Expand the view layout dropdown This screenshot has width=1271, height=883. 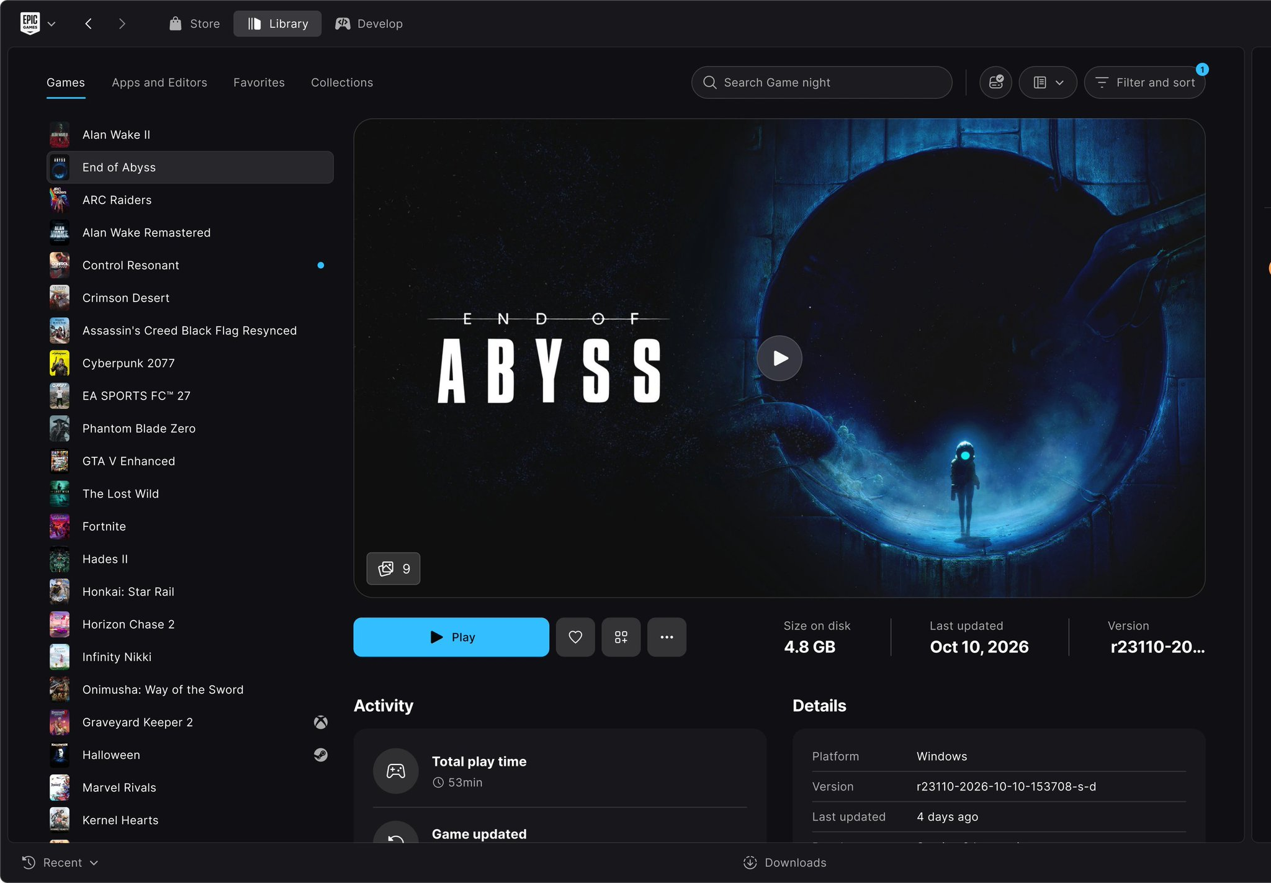pyautogui.click(x=1048, y=83)
